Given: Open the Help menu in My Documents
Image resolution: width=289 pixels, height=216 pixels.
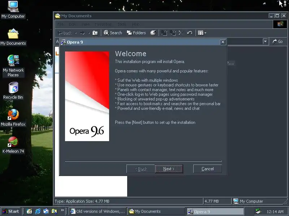Looking at the screenshot, I should [x=136, y=24].
